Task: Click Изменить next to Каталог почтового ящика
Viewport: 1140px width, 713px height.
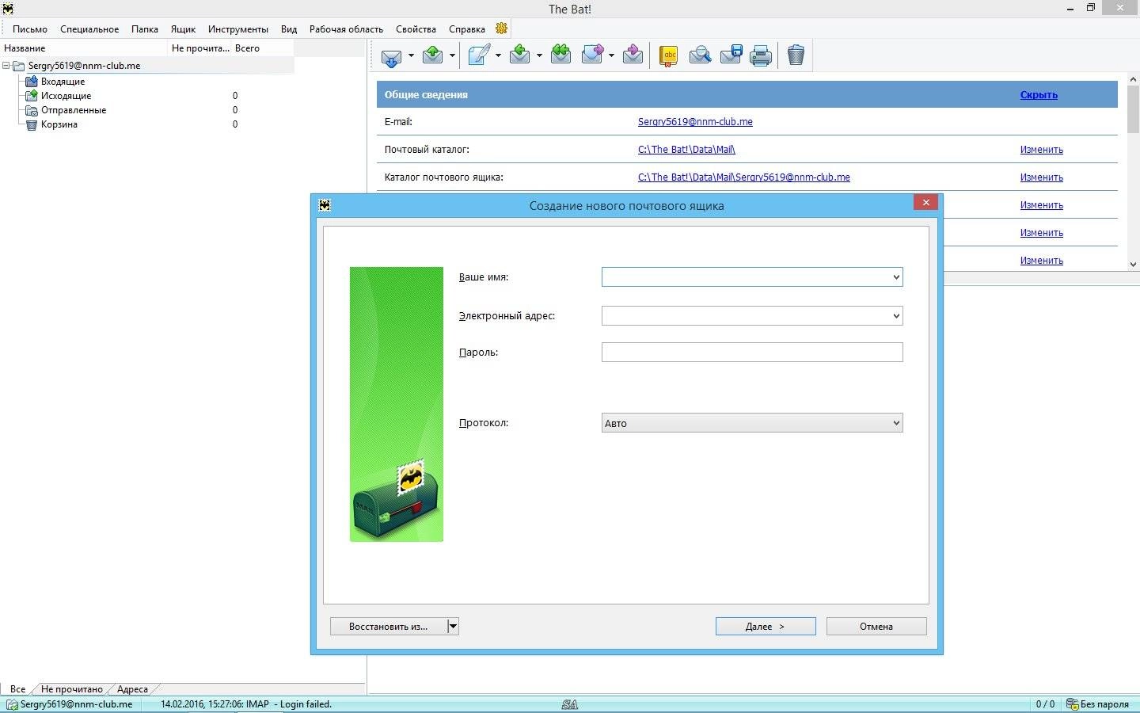Action: pyautogui.click(x=1041, y=177)
